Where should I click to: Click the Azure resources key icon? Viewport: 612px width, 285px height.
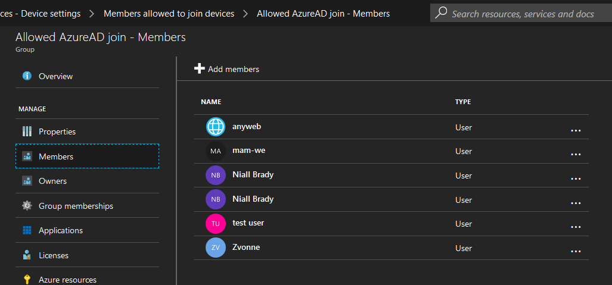pyautogui.click(x=27, y=280)
